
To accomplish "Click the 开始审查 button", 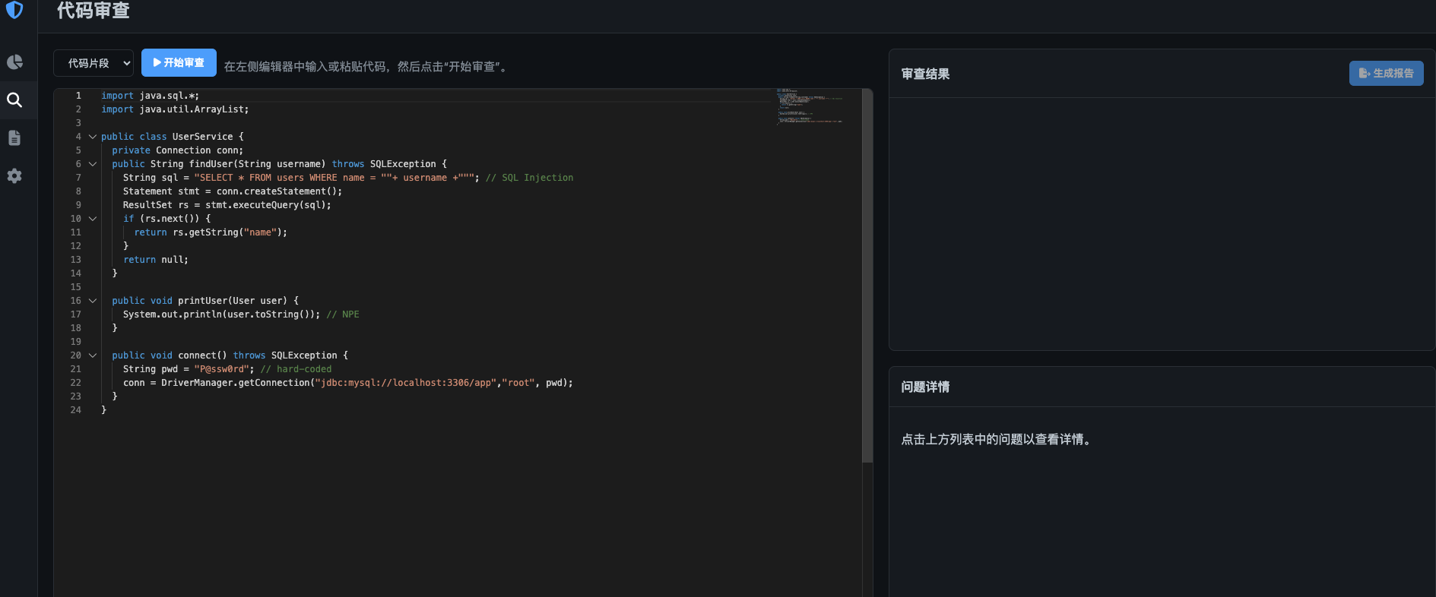I will [x=179, y=63].
